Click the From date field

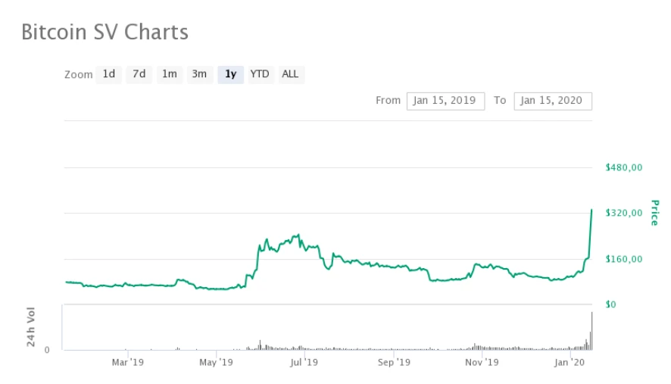pos(445,101)
